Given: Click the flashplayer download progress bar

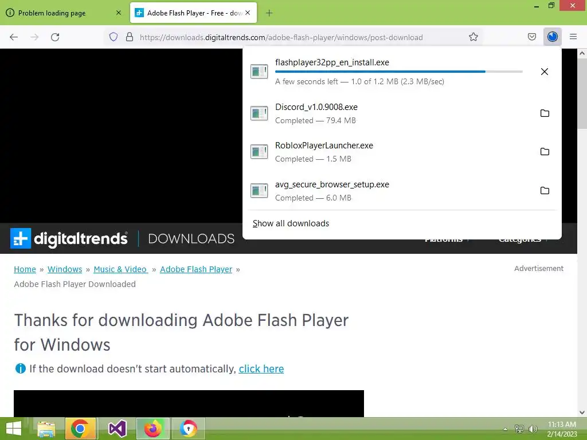Looking at the screenshot, I should 399,72.
